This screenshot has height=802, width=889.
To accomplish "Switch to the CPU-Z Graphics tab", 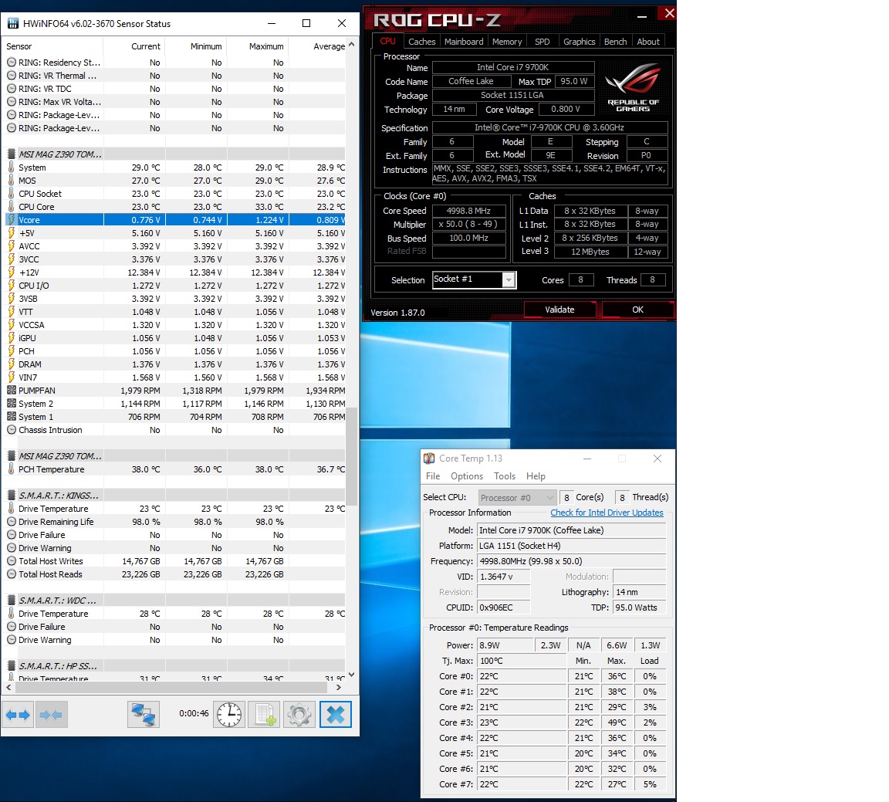I will [579, 42].
